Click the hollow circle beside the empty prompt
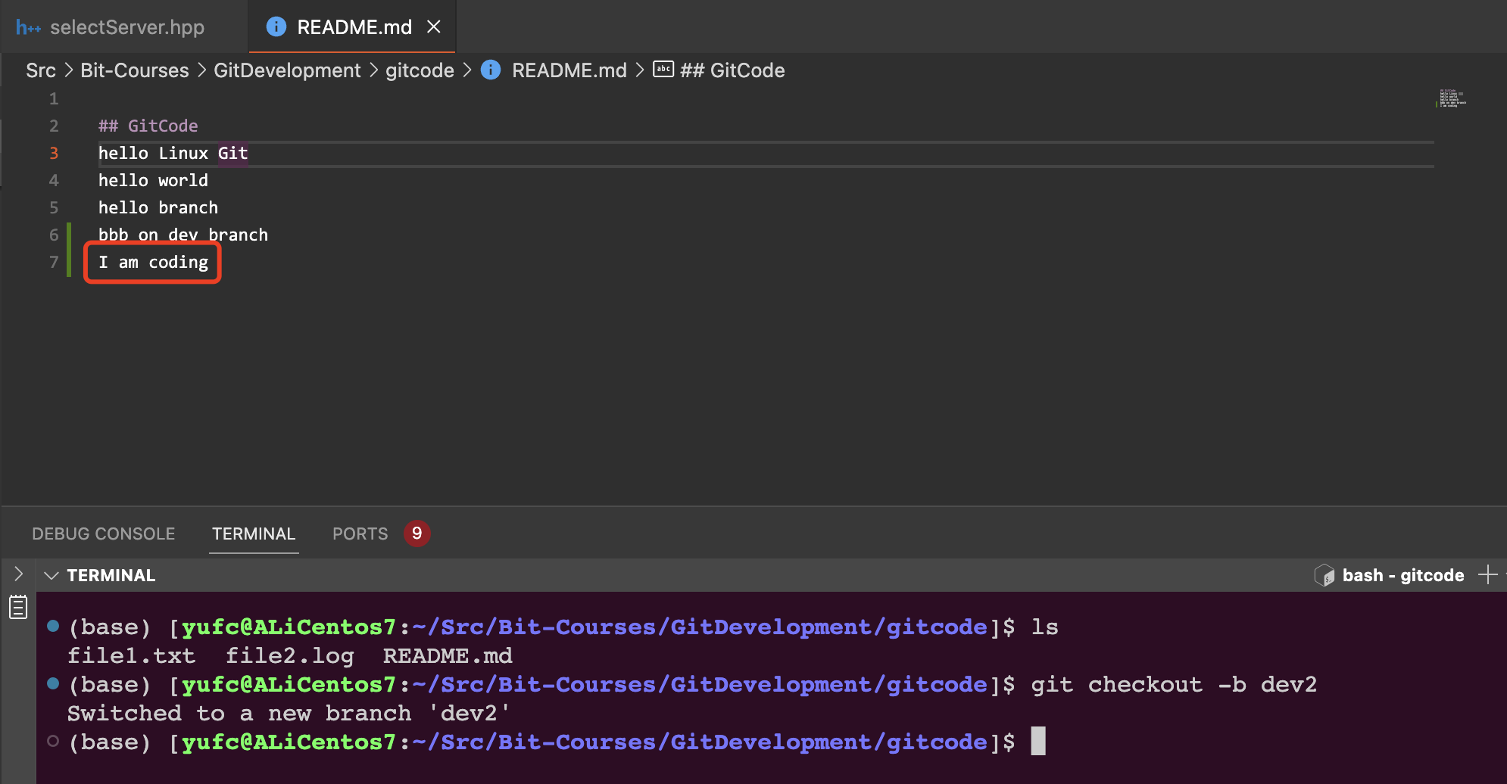1507x784 pixels. [x=53, y=741]
